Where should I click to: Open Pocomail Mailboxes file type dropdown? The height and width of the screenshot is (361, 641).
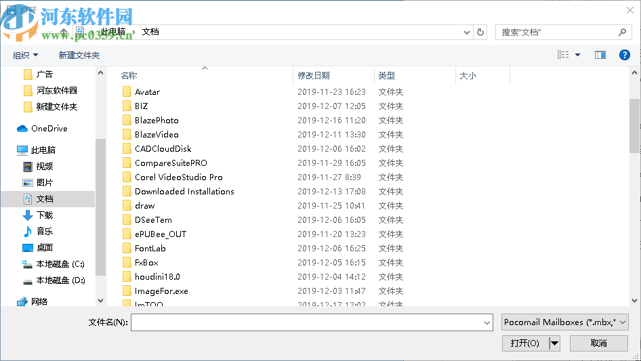coord(564,322)
